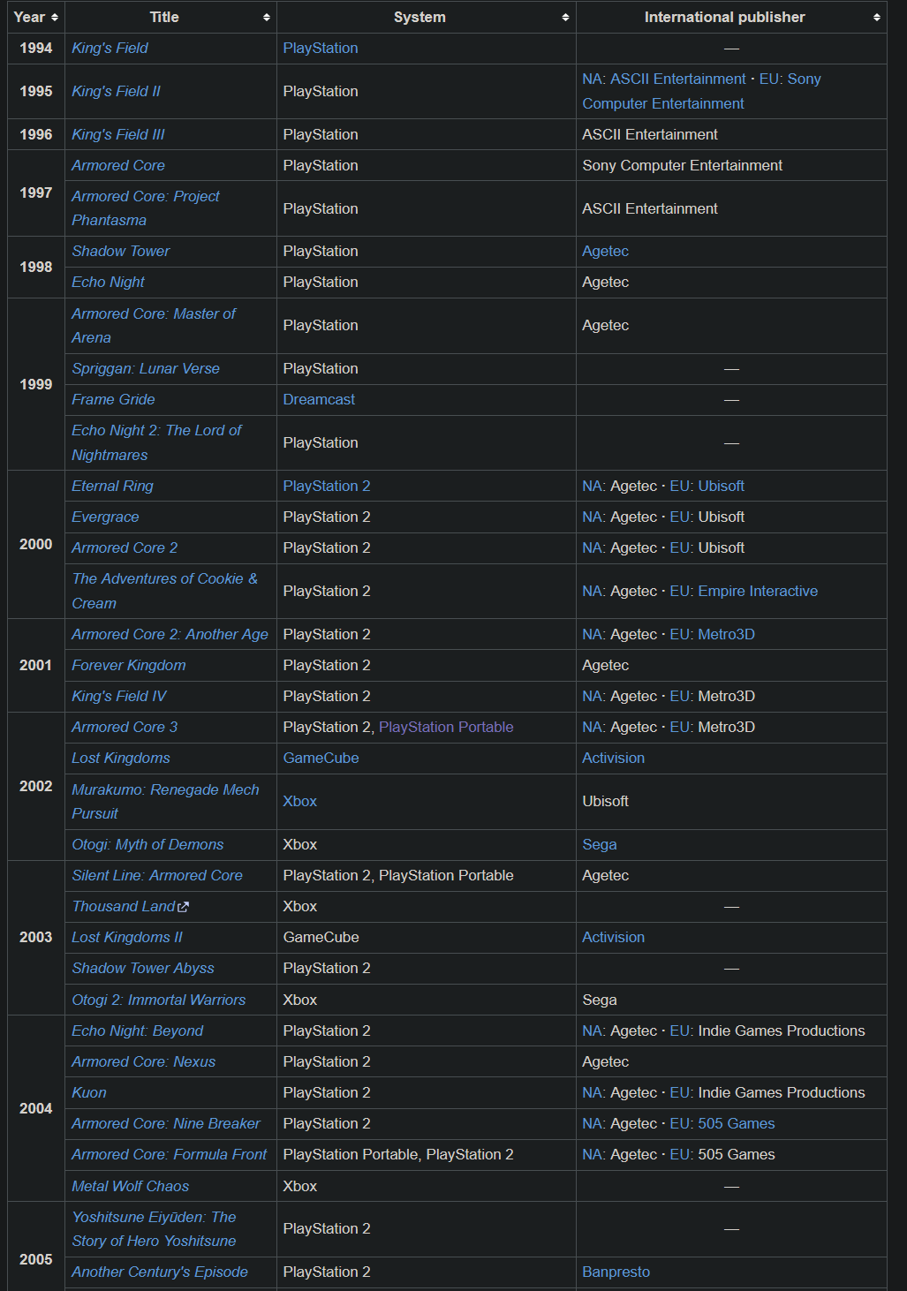Viewport: 907px width, 1291px height.
Task: Open the Armored Core 2 link
Action: point(125,547)
